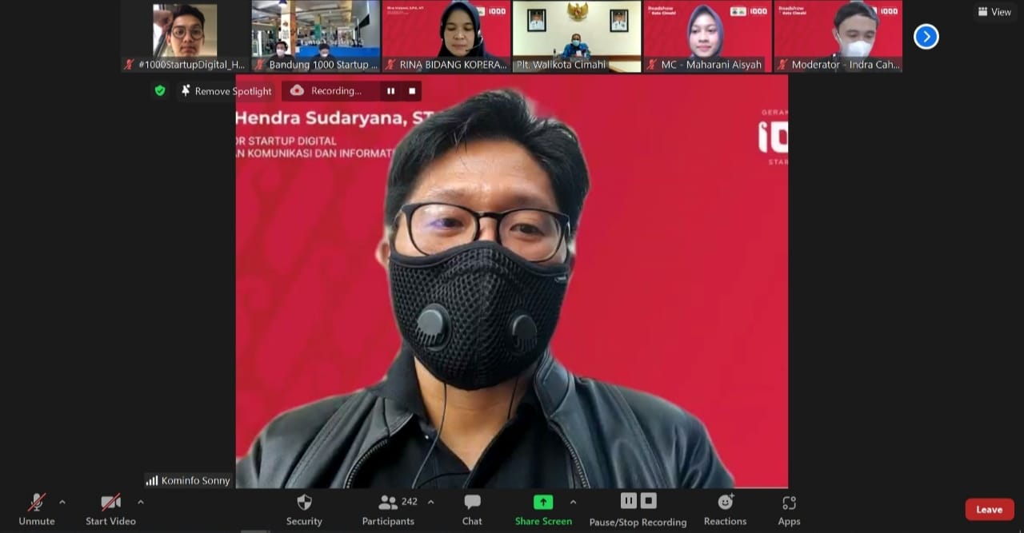Open audio options arrow beside Unmute

coord(62,502)
